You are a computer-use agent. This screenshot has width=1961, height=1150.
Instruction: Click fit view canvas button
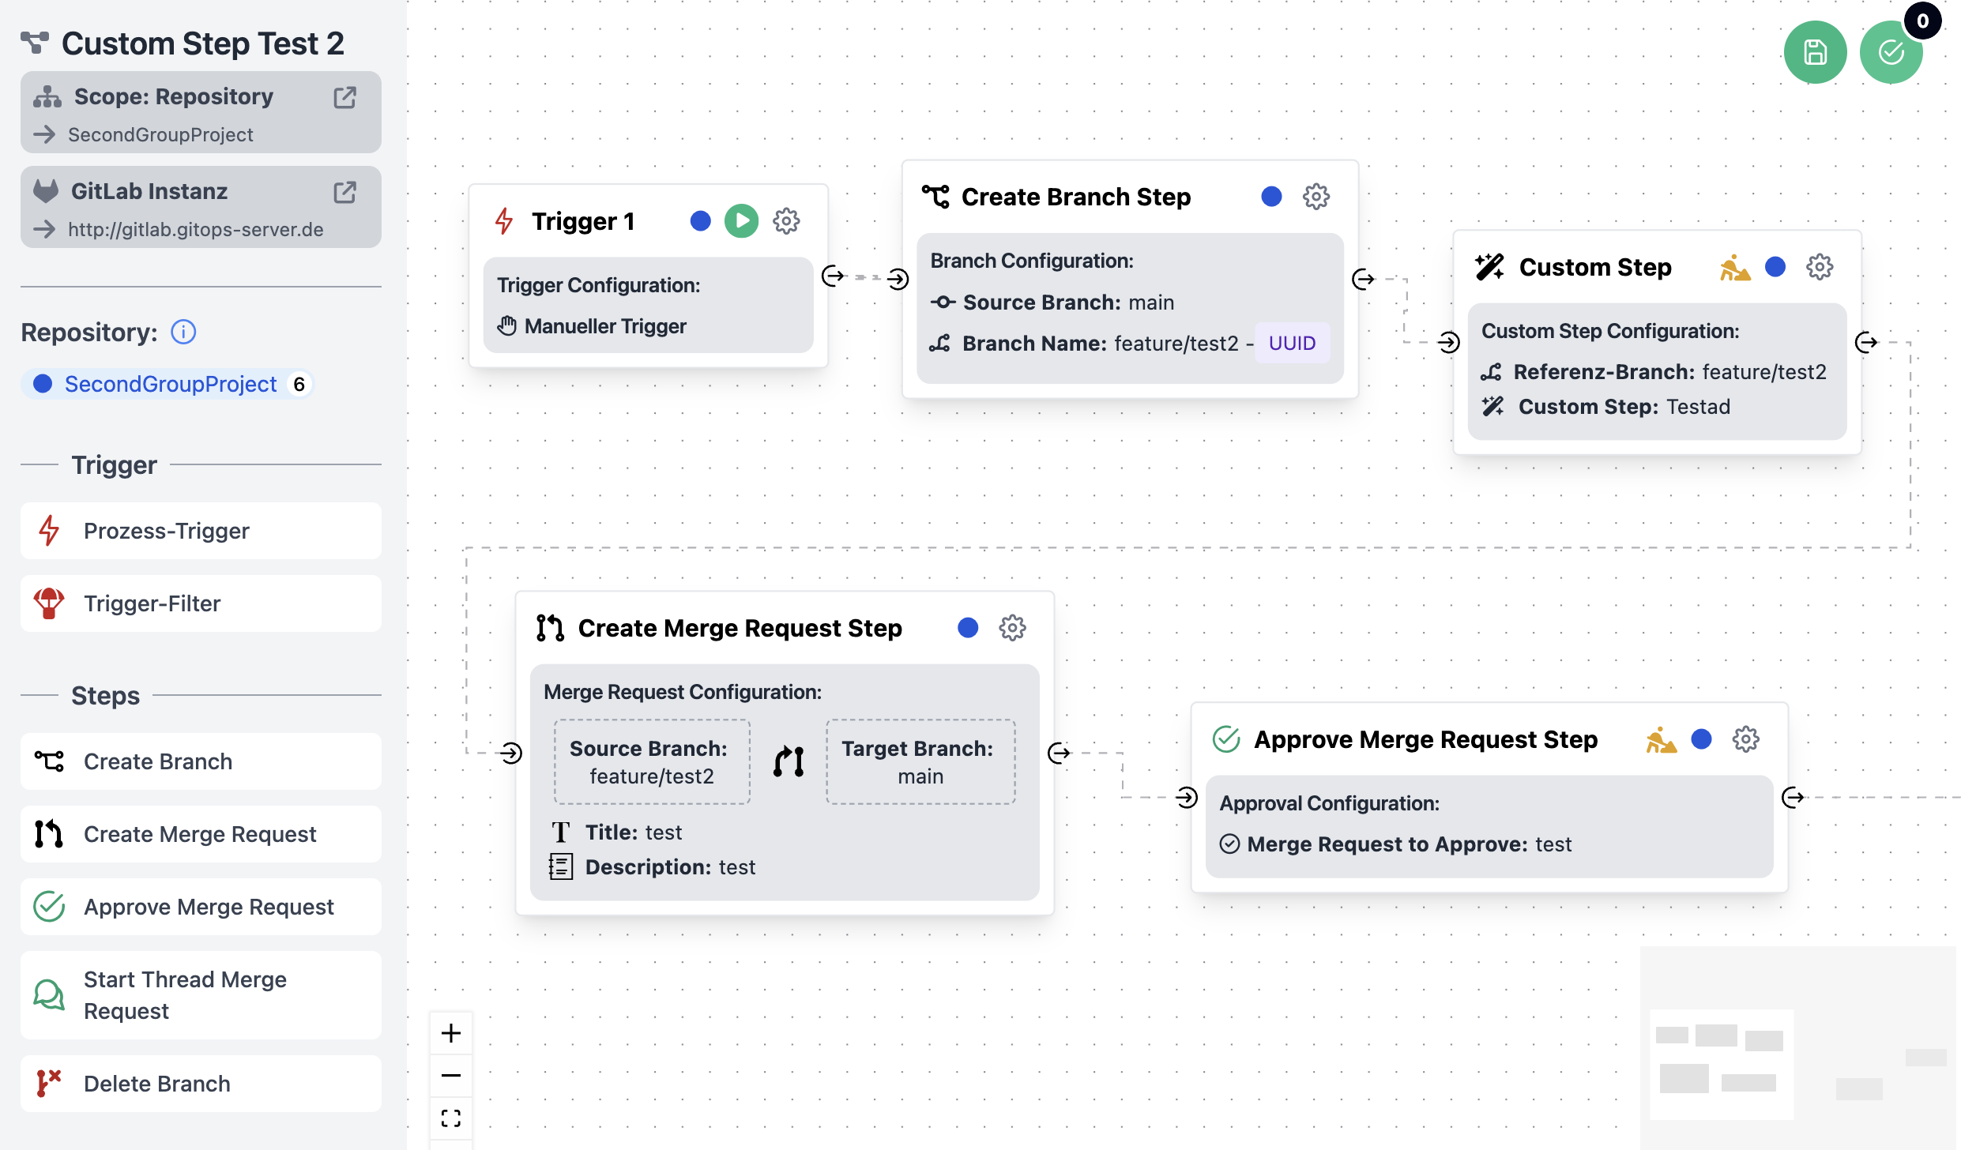tap(451, 1118)
